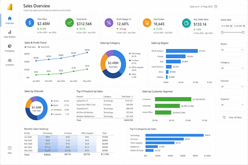This screenshot has width=248, height=165.
Task: Toggle Furniture legend in category donut
Action: 134,60
